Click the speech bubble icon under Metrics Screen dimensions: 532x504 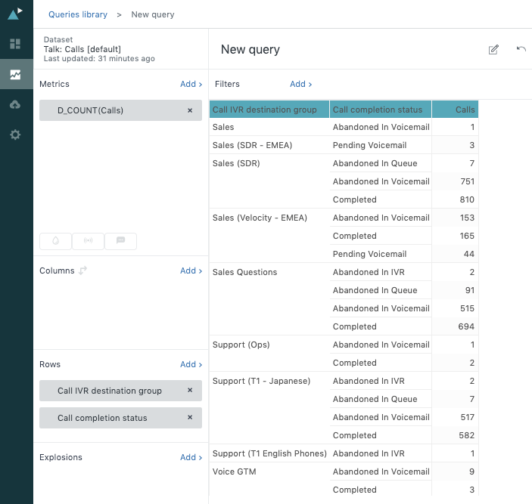pyautogui.click(x=120, y=241)
